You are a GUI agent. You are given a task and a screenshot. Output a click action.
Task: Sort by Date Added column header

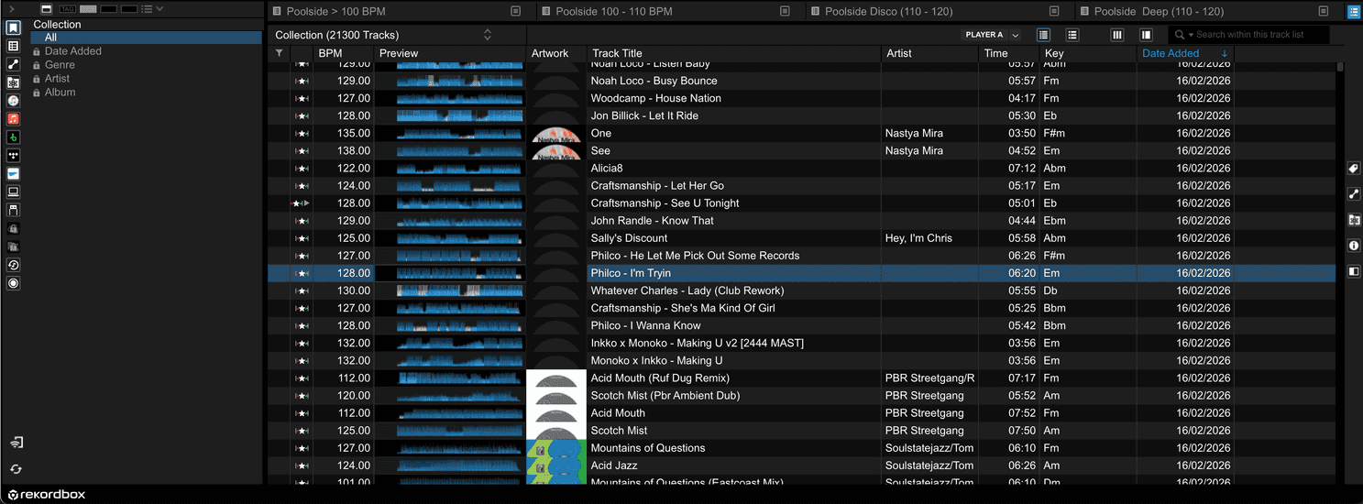click(x=1171, y=53)
